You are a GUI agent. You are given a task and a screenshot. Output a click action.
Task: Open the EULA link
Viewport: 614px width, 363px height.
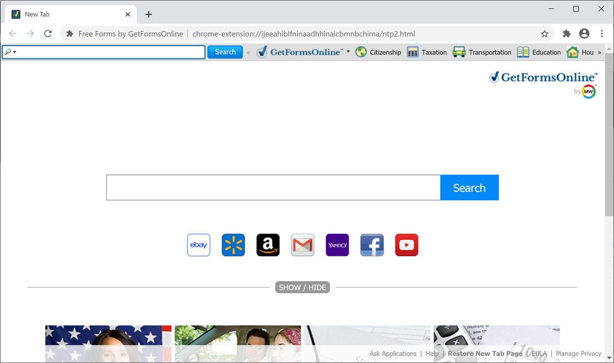click(539, 354)
